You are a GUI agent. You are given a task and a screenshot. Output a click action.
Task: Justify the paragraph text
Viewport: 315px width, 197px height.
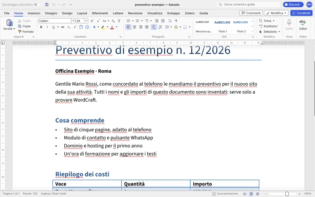[147, 27]
